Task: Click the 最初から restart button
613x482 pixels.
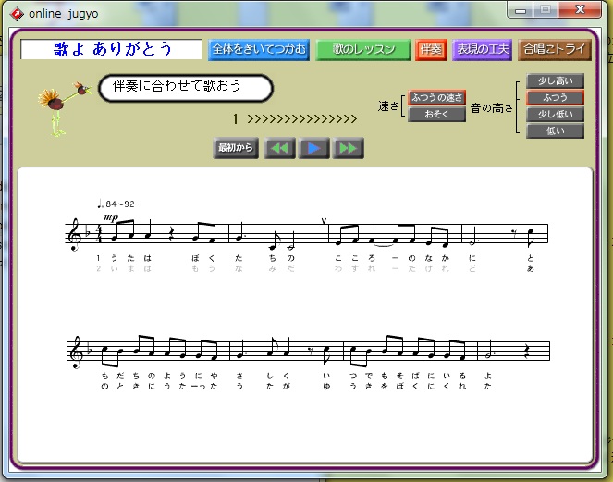Action: pyautogui.click(x=236, y=148)
